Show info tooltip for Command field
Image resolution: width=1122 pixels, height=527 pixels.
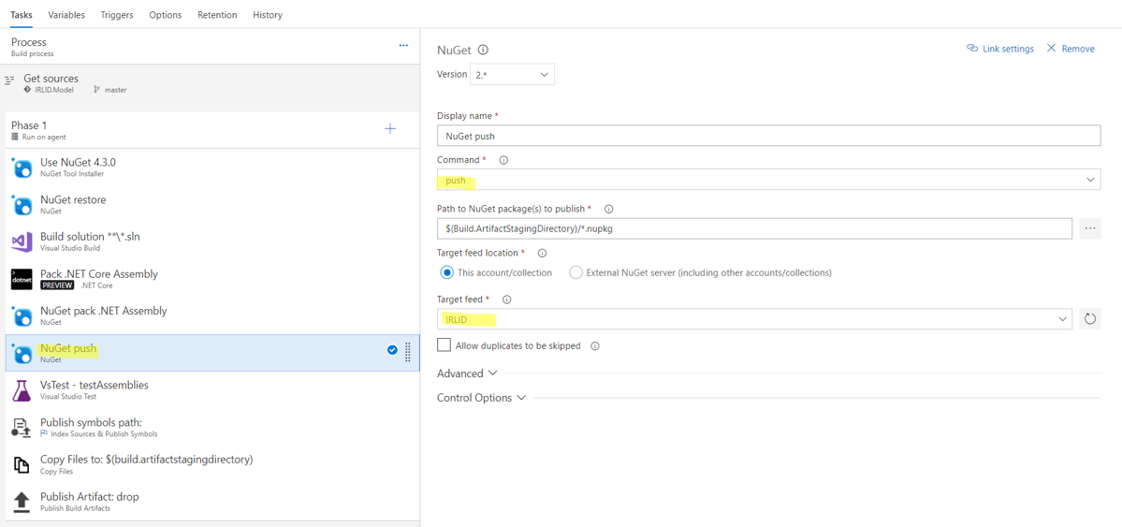503,160
